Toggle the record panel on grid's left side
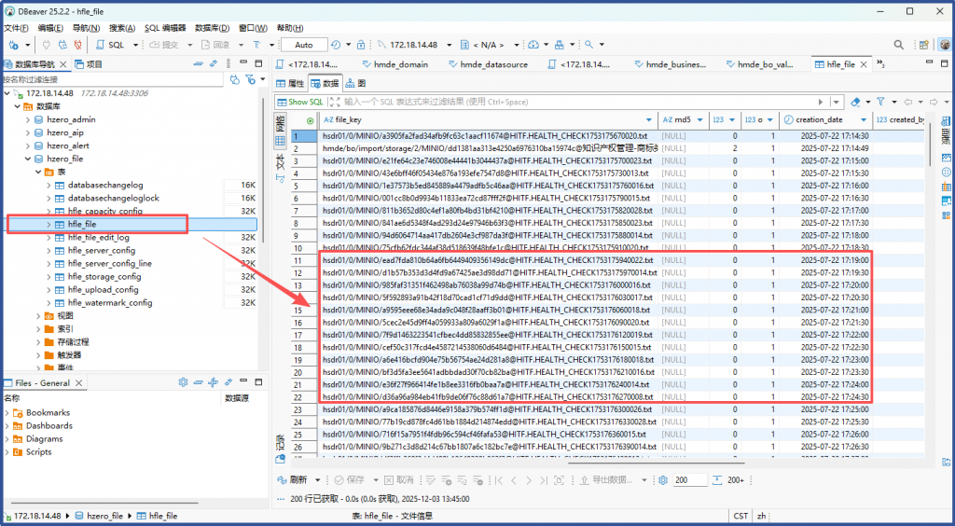Screen dimensions: 955x526 pyautogui.click(x=280, y=441)
